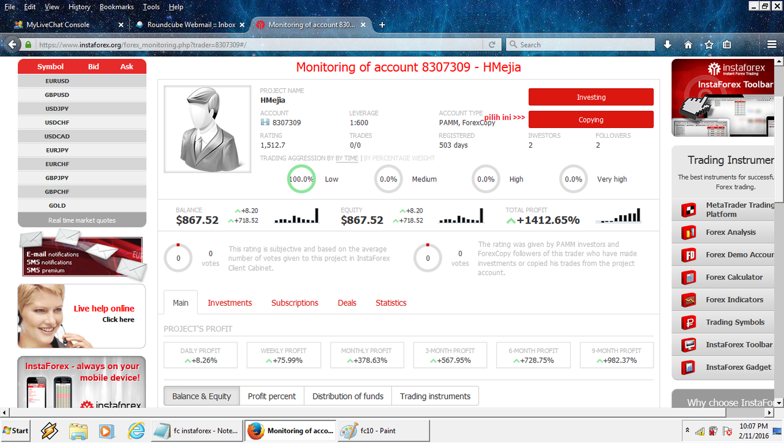Screen dimensions: 784x443
Task: Click the red Investing button
Action: click(x=591, y=97)
